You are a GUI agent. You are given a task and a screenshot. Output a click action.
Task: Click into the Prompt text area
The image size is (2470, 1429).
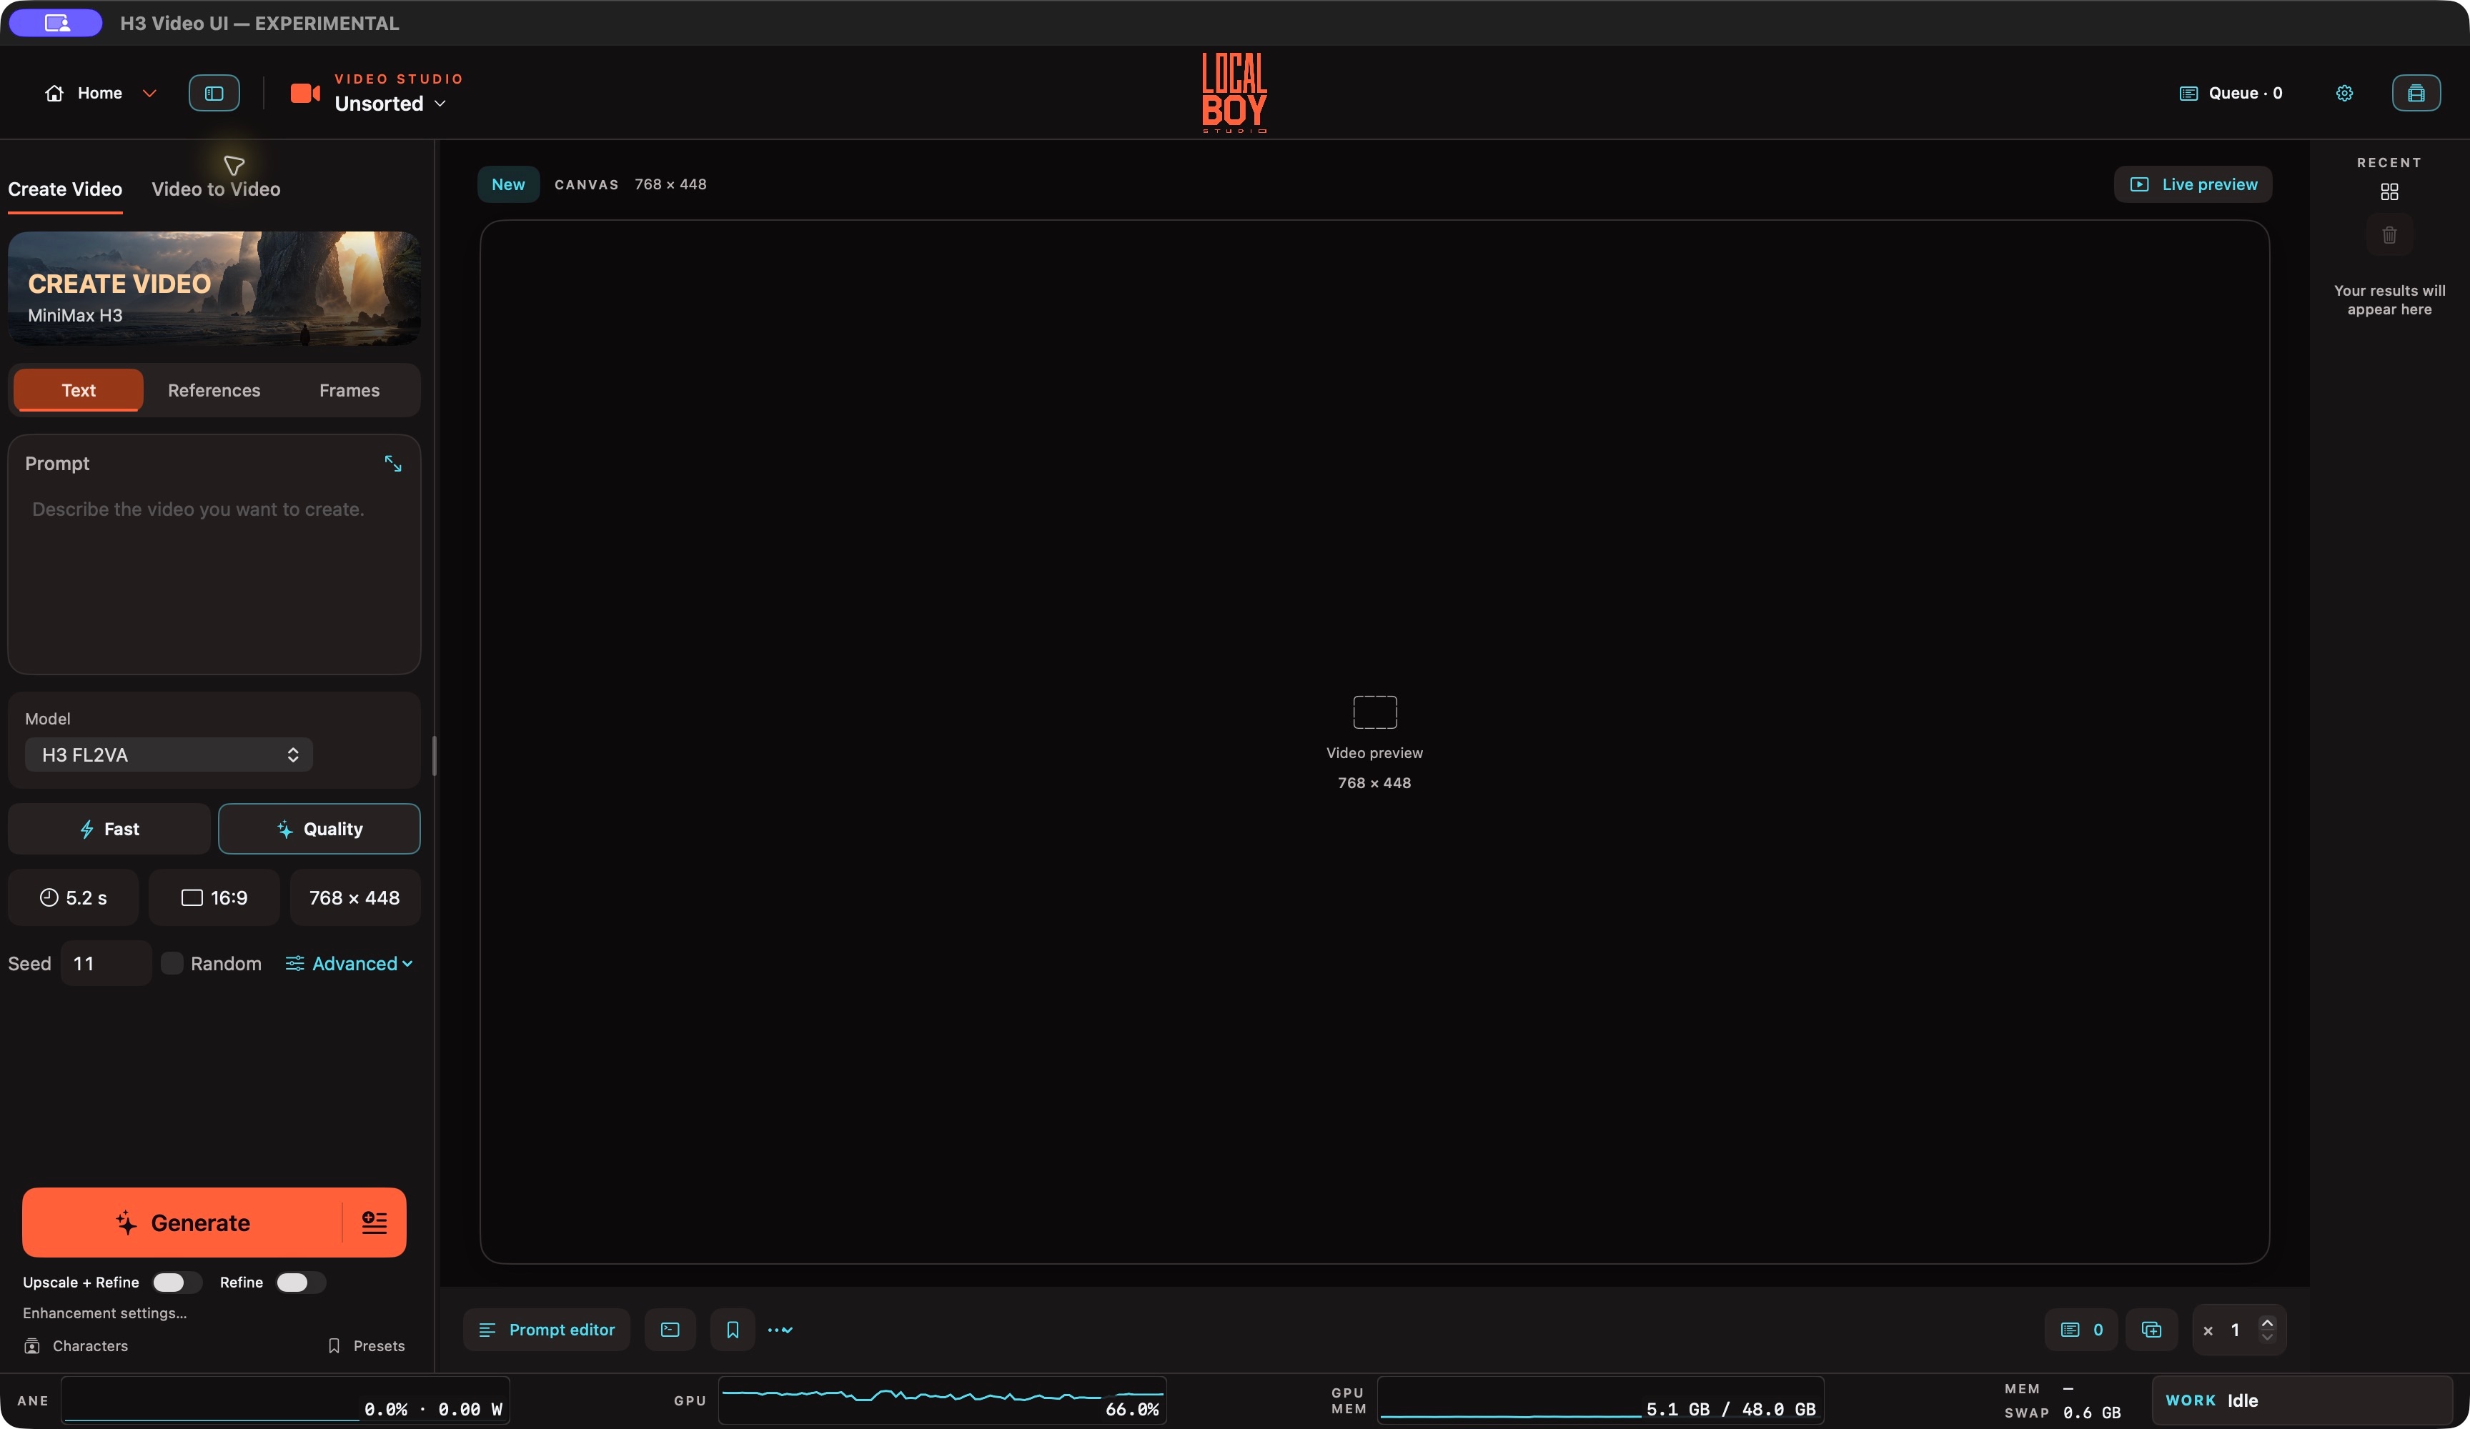pyautogui.click(x=214, y=578)
